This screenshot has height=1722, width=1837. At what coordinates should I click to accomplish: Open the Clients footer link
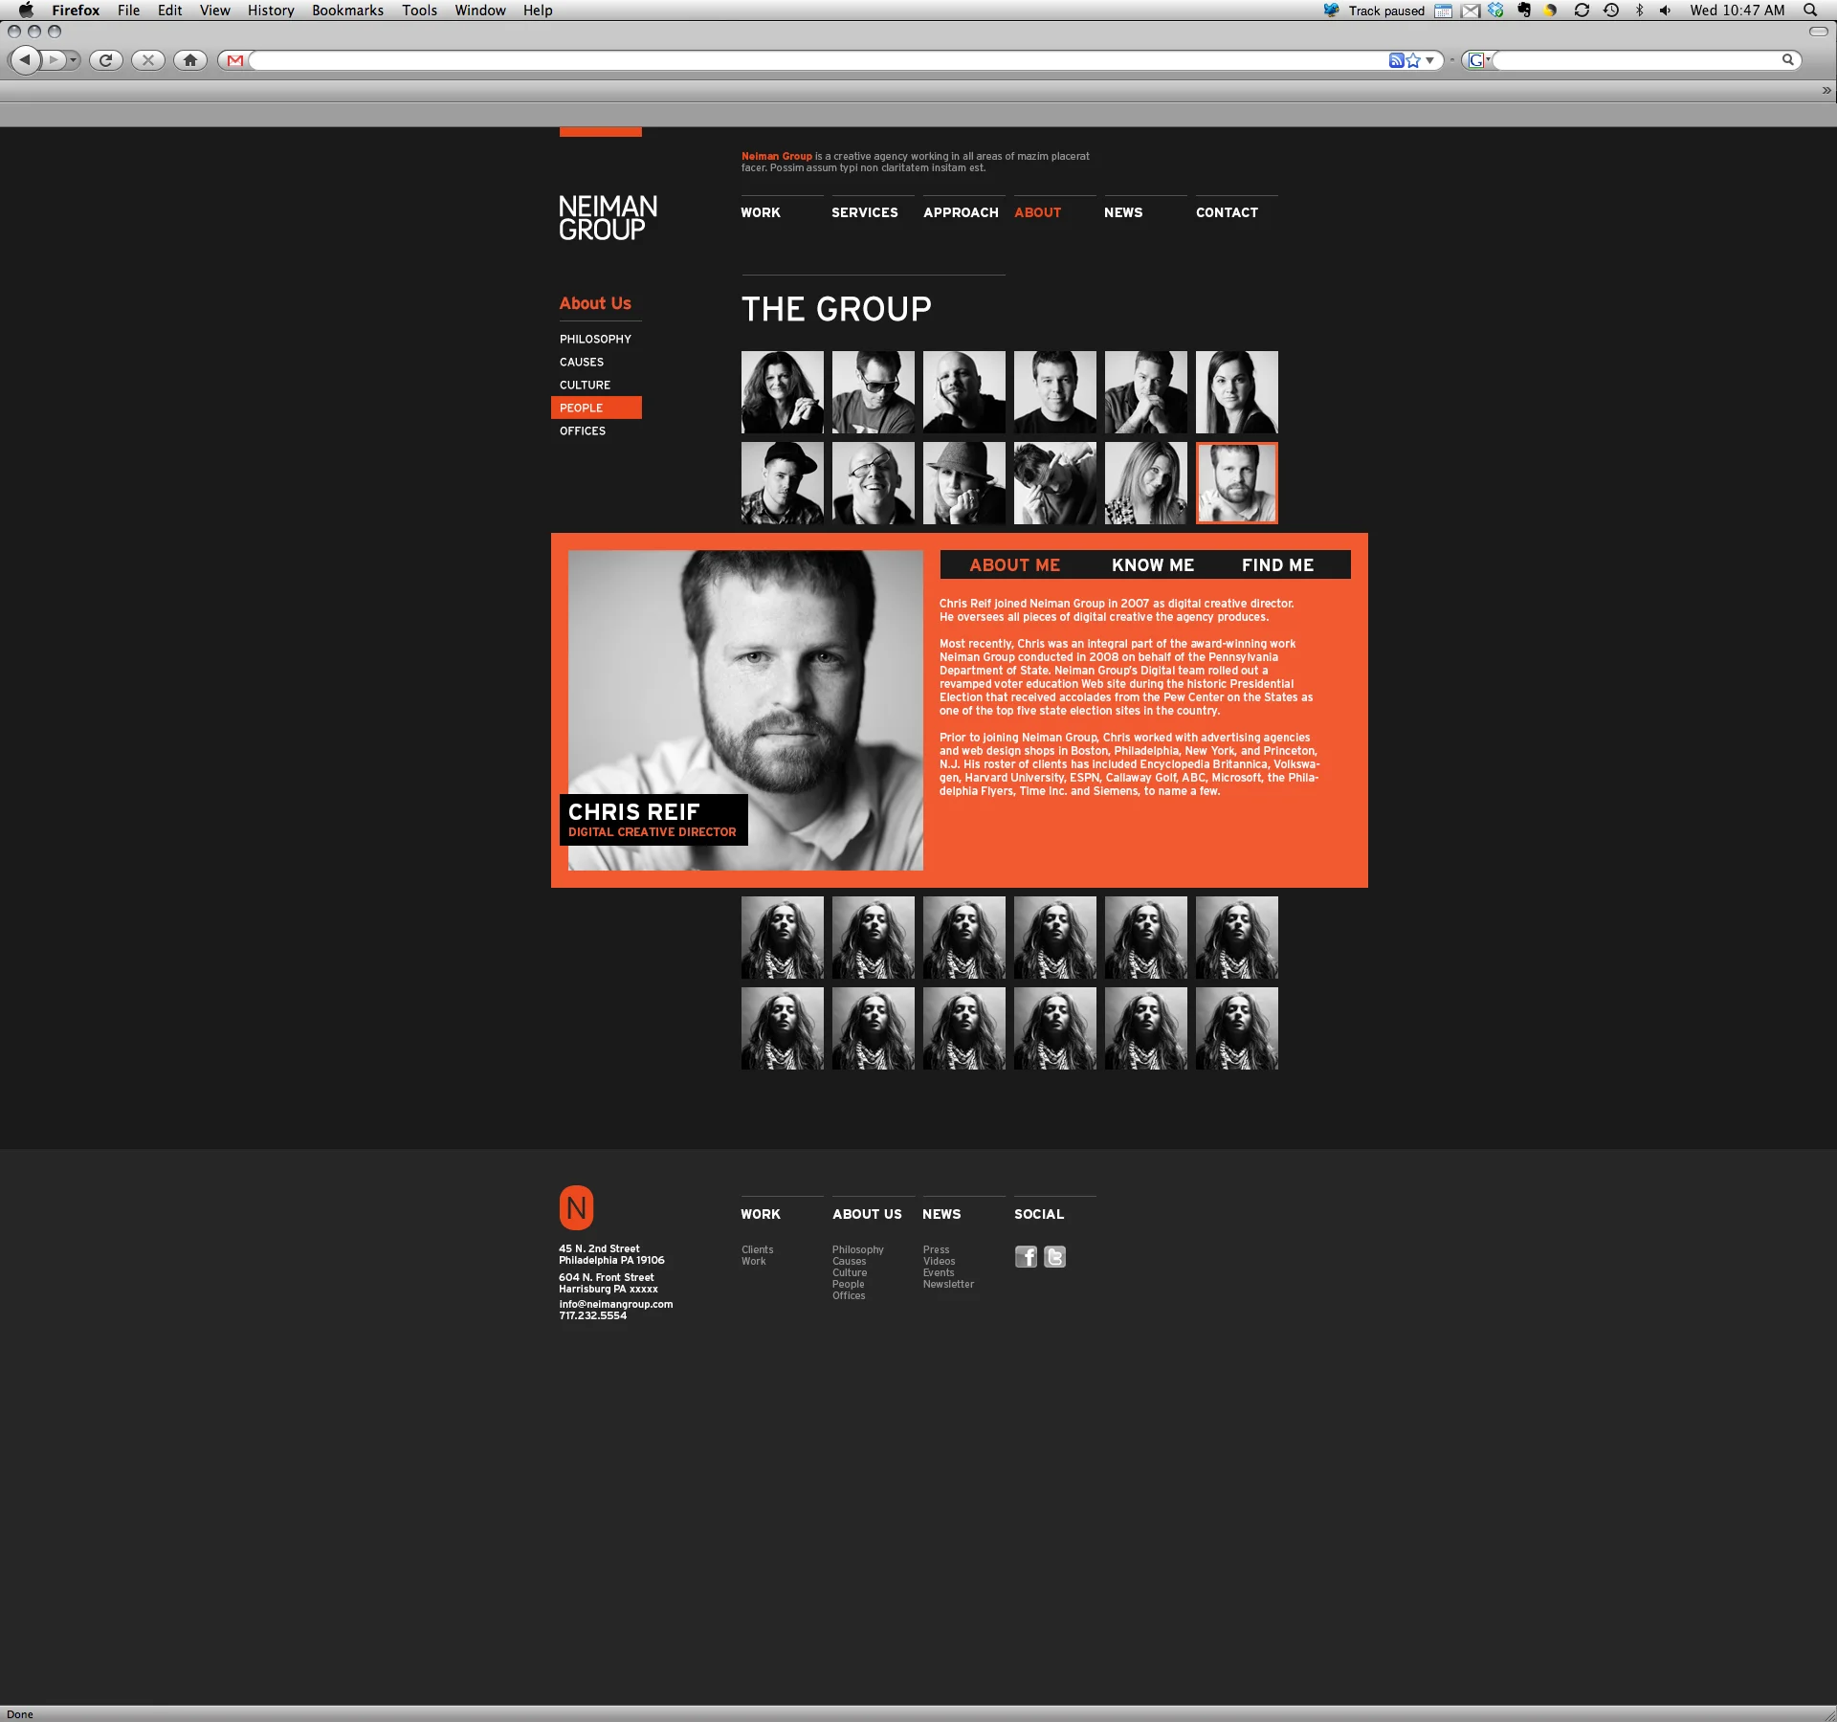coord(757,1249)
